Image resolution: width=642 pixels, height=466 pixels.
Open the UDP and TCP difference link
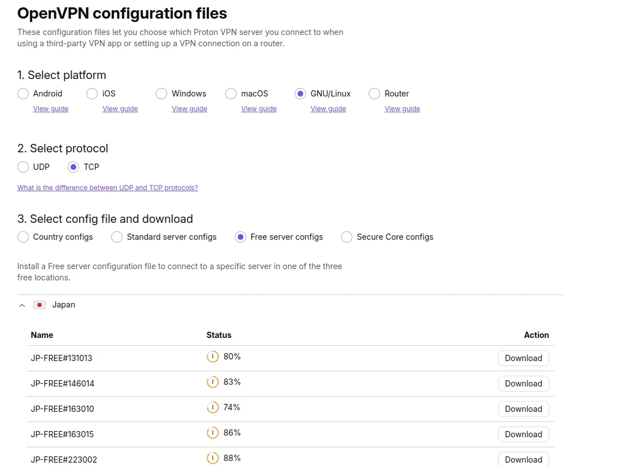click(108, 188)
